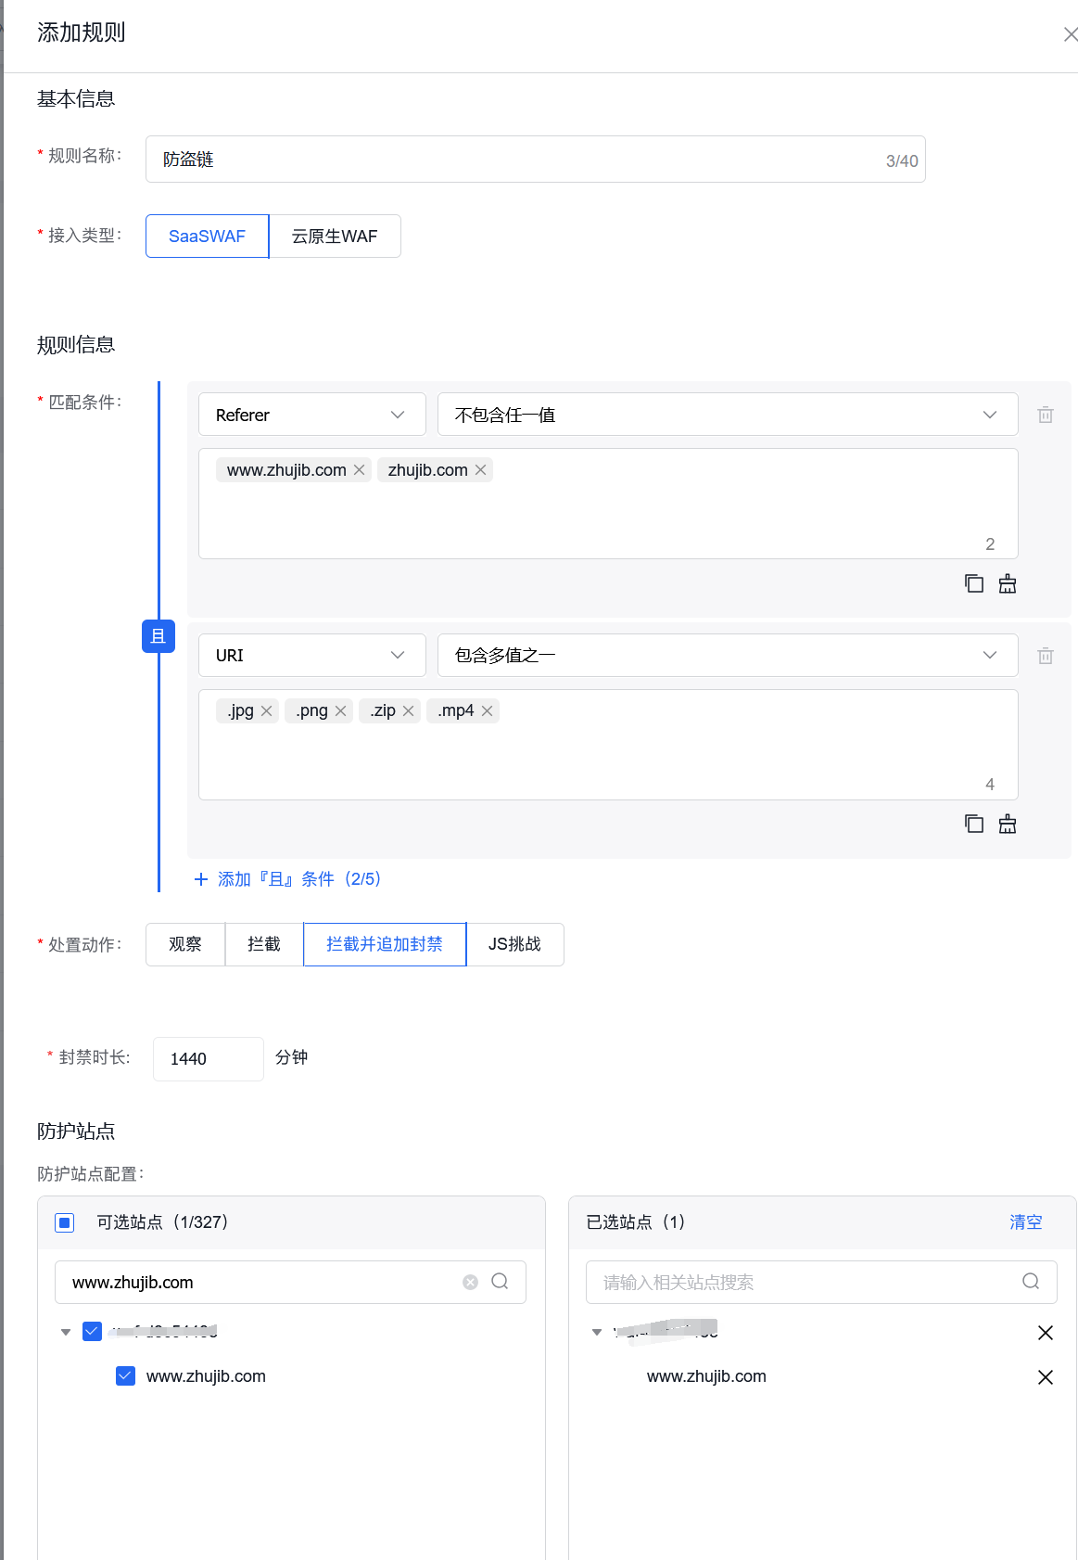Toggle the 可选站点 select-all checkbox
The image size is (1078, 1560).
point(64,1222)
